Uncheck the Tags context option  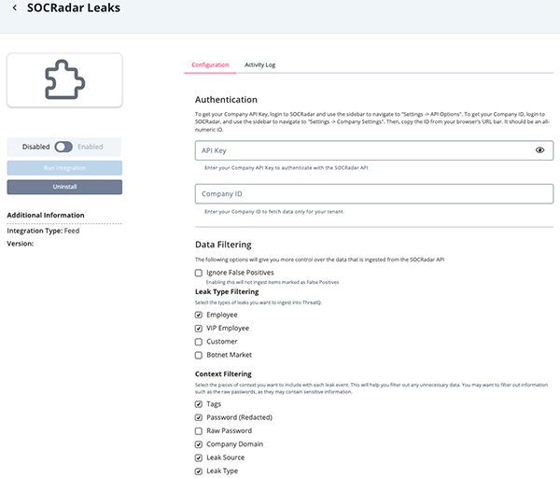(x=199, y=404)
